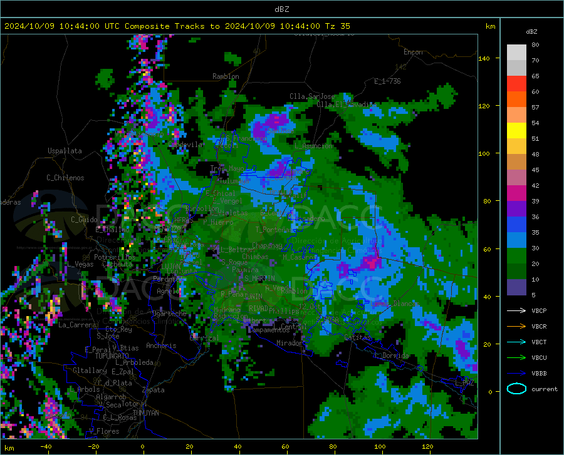The height and width of the screenshot is (455, 564).
Task: Select the red 60 dBZ color swatch
Action: (516, 84)
